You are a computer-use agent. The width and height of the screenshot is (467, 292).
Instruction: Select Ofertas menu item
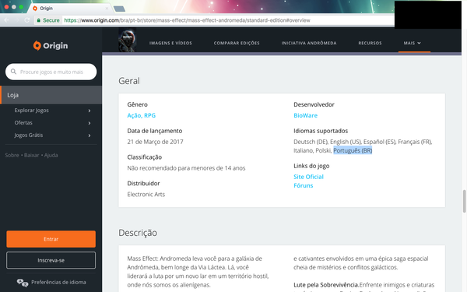click(x=23, y=123)
